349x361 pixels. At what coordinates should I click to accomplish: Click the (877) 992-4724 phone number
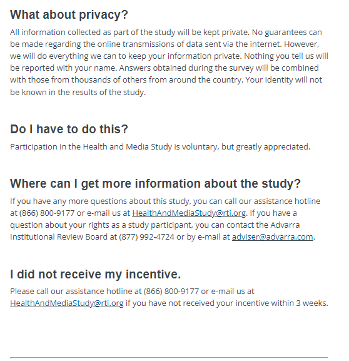pos(146,237)
